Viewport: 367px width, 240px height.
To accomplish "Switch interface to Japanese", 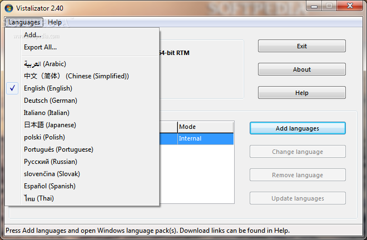I will tap(82, 125).
